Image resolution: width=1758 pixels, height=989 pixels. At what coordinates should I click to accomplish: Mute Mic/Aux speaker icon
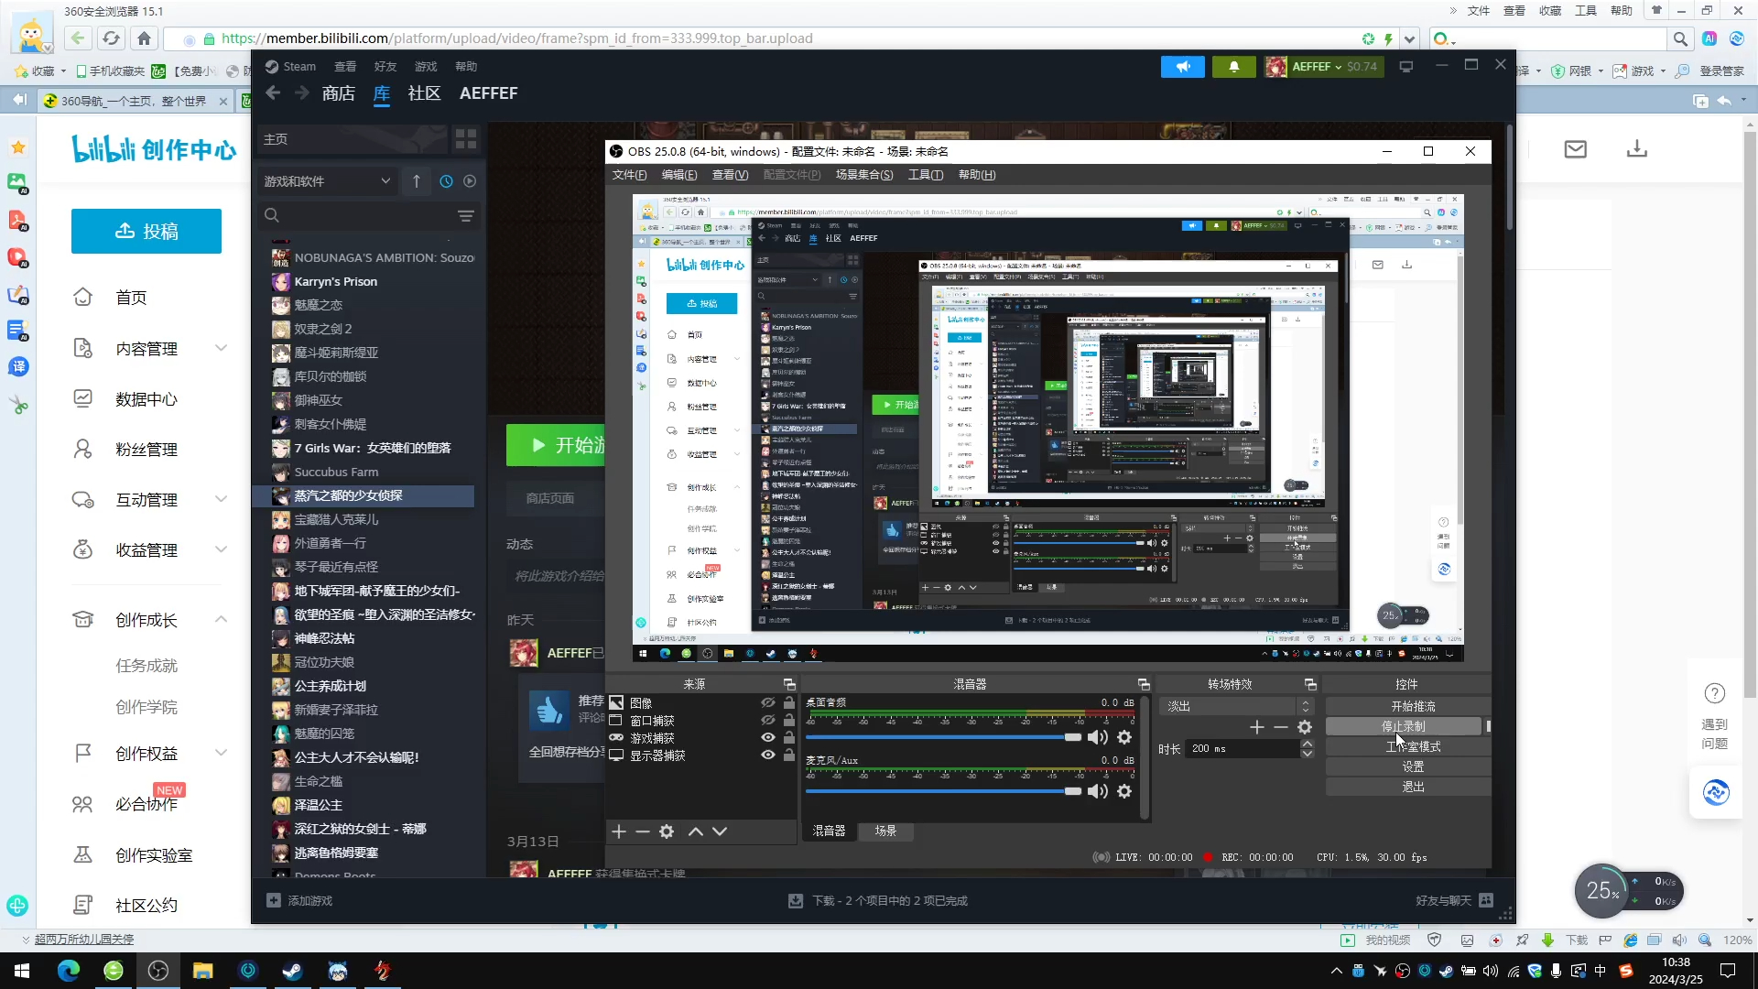tap(1097, 791)
